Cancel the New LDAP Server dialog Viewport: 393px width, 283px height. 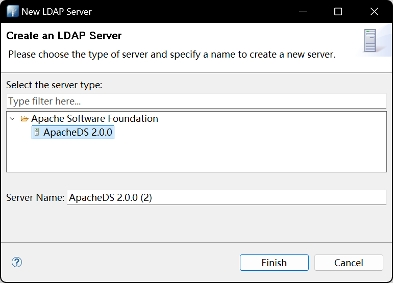tap(349, 263)
